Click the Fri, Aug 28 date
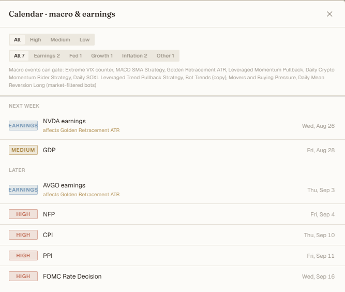The height and width of the screenshot is (292, 345). click(x=321, y=150)
